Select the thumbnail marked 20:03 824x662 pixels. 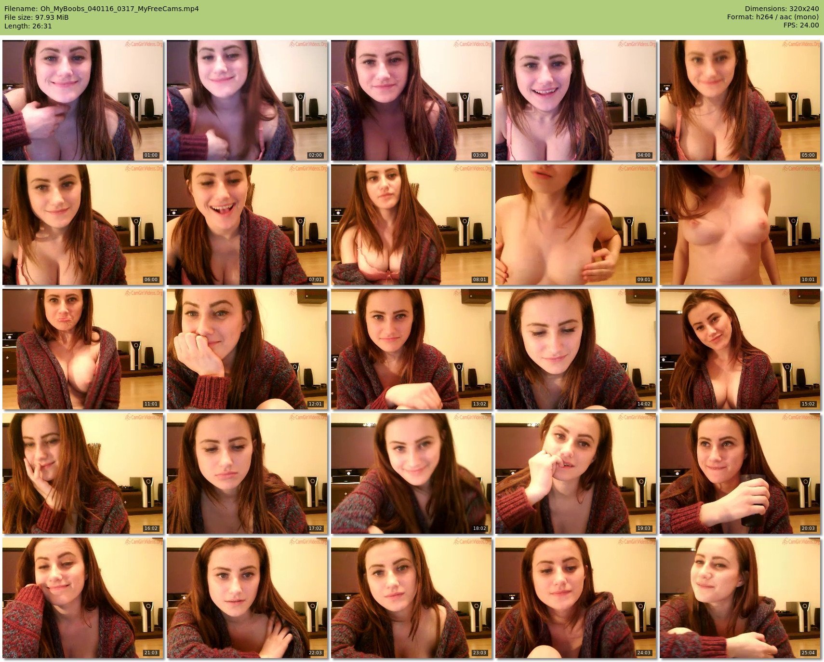coord(740,473)
